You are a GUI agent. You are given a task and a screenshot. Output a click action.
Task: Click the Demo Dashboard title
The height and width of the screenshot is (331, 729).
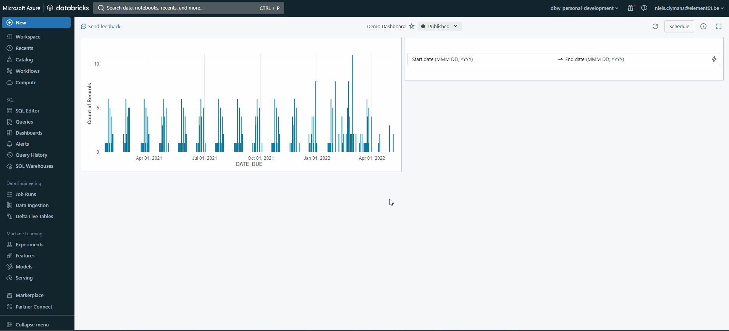pos(386,26)
